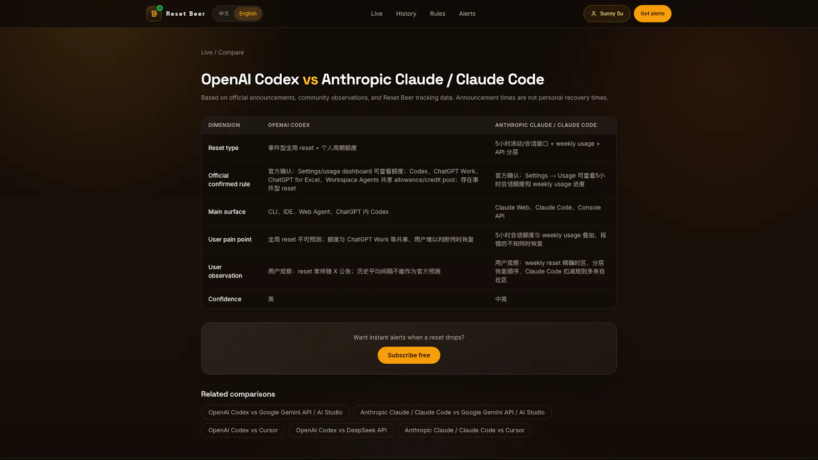Click the Compare breadcrumb text
Viewport: 818px width, 460px height.
[x=231, y=53]
